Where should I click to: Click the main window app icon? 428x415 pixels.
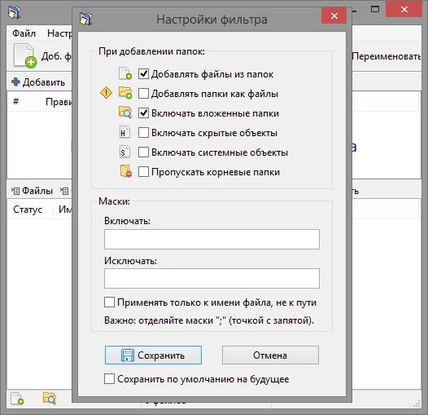tap(14, 12)
